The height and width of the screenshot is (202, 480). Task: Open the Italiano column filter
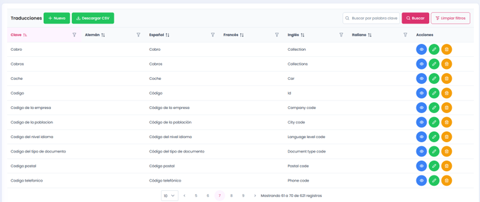click(x=405, y=35)
